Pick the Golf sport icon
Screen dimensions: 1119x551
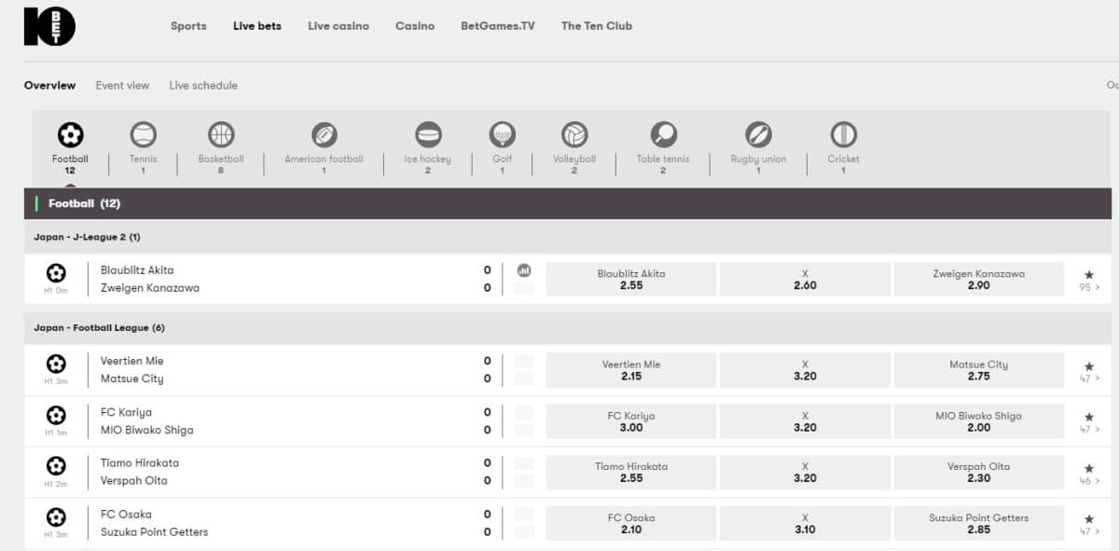click(502, 136)
